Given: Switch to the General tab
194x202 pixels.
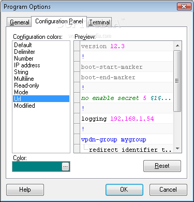Looking at the screenshot, I should pyautogui.click(x=19, y=22).
